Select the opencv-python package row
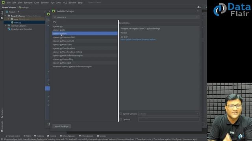 point(85,34)
